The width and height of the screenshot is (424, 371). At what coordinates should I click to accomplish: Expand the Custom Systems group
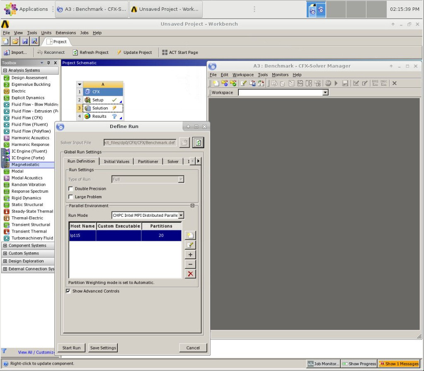[5, 253]
